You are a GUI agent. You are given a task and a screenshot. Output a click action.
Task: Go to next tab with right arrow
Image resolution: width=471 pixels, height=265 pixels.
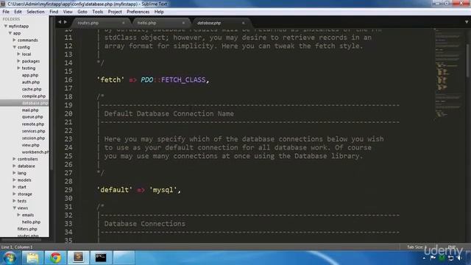point(65,22)
